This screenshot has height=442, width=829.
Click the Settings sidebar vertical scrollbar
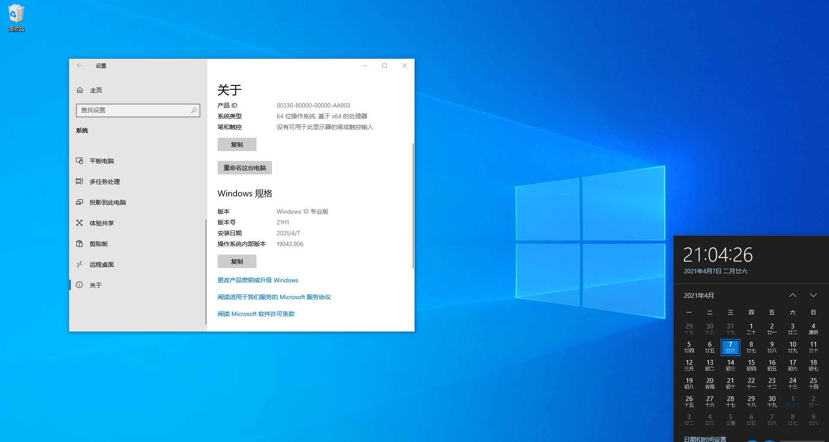pyautogui.click(x=206, y=272)
